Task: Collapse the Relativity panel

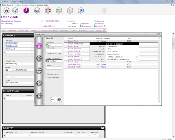Action: (x=102, y=128)
